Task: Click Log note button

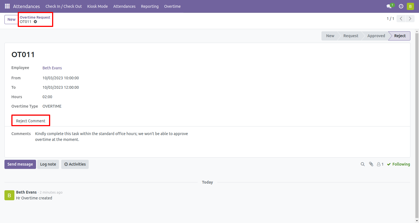Action: [x=48, y=164]
